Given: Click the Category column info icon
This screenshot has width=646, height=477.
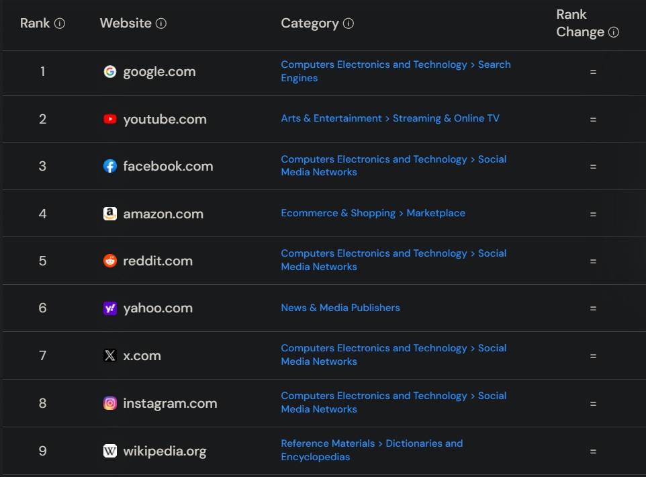Looking at the screenshot, I should click(x=349, y=24).
